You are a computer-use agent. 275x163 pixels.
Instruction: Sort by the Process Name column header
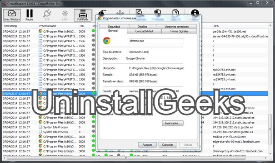[x=48, y=26]
